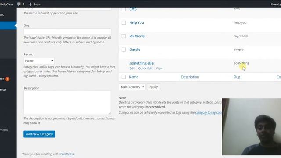Open the something else category link
The height and width of the screenshot is (158, 281).
pyautogui.click(x=141, y=63)
